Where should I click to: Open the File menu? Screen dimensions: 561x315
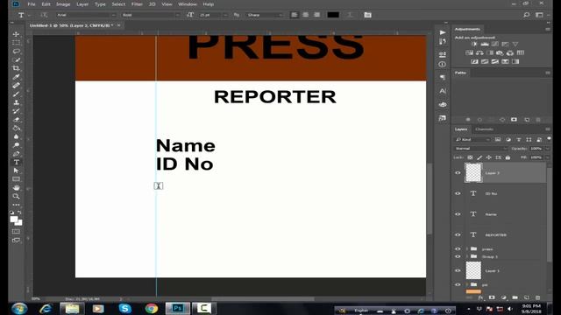32,4
